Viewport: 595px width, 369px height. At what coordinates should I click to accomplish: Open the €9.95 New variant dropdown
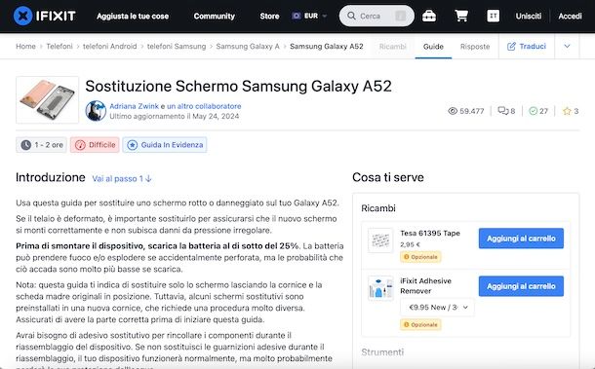(x=437, y=308)
